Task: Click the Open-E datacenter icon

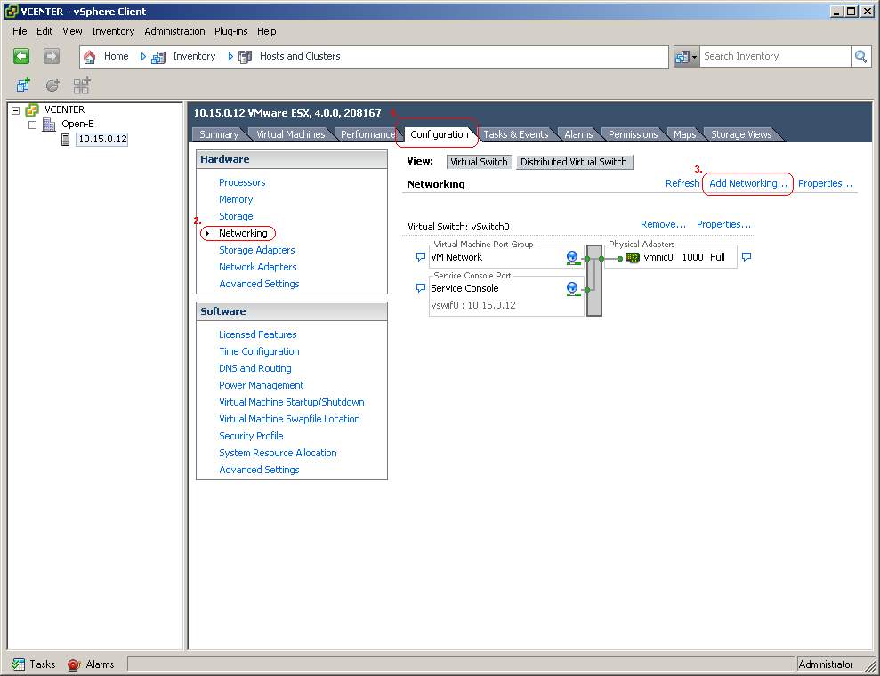Action: pyautogui.click(x=50, y=124)
